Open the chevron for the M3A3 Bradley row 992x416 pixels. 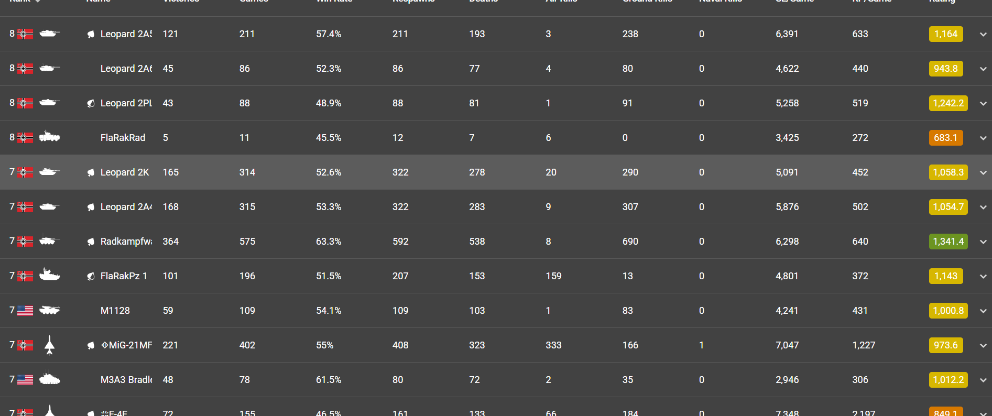coord(983,380)
